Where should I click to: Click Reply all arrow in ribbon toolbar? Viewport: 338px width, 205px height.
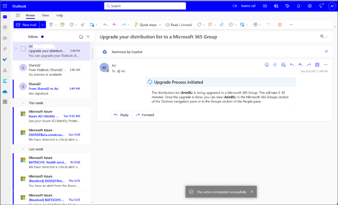[115, 25]
